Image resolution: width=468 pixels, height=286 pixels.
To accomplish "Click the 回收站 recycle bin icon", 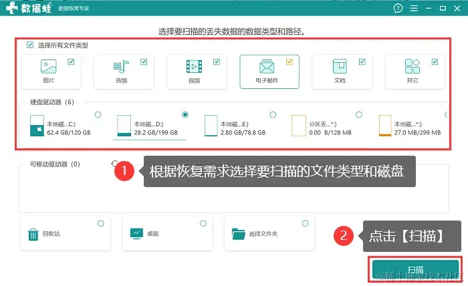I will coord(33,234).
